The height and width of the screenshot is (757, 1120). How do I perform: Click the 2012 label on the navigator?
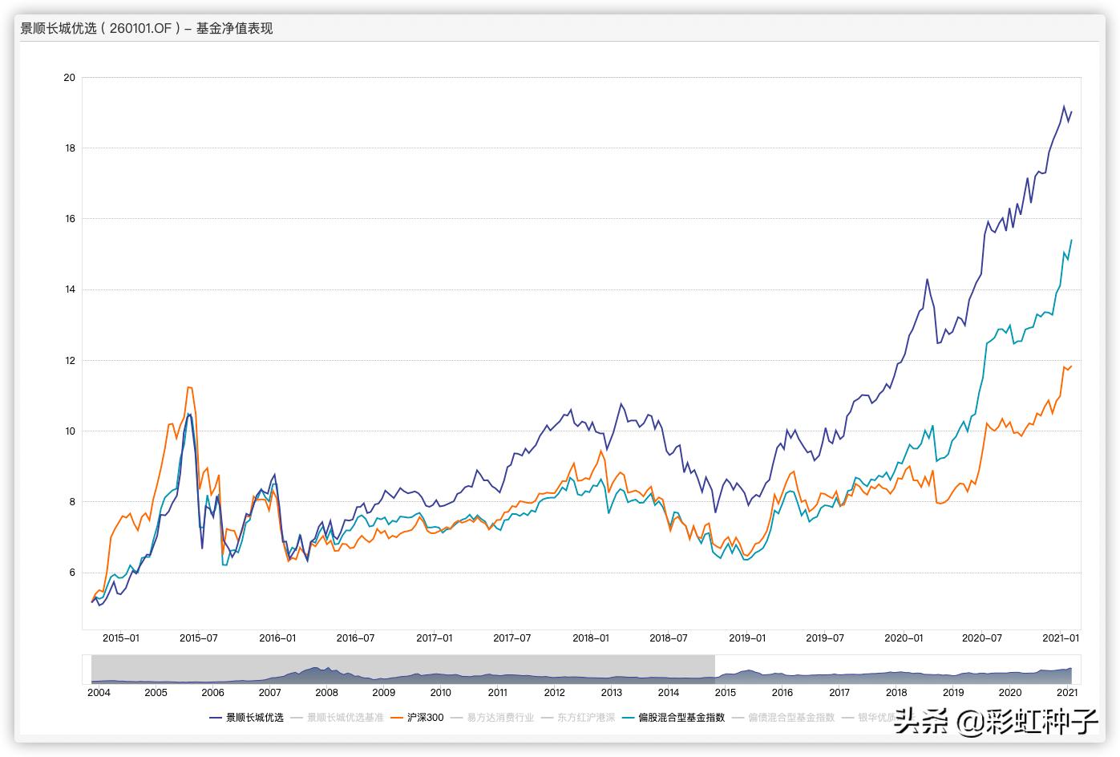click(x=555, y=693)
